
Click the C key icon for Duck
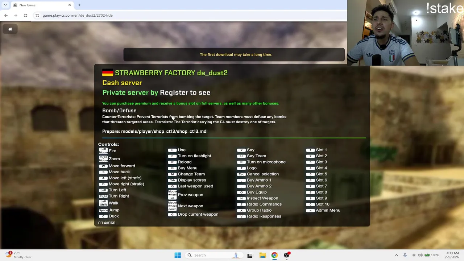103,216
